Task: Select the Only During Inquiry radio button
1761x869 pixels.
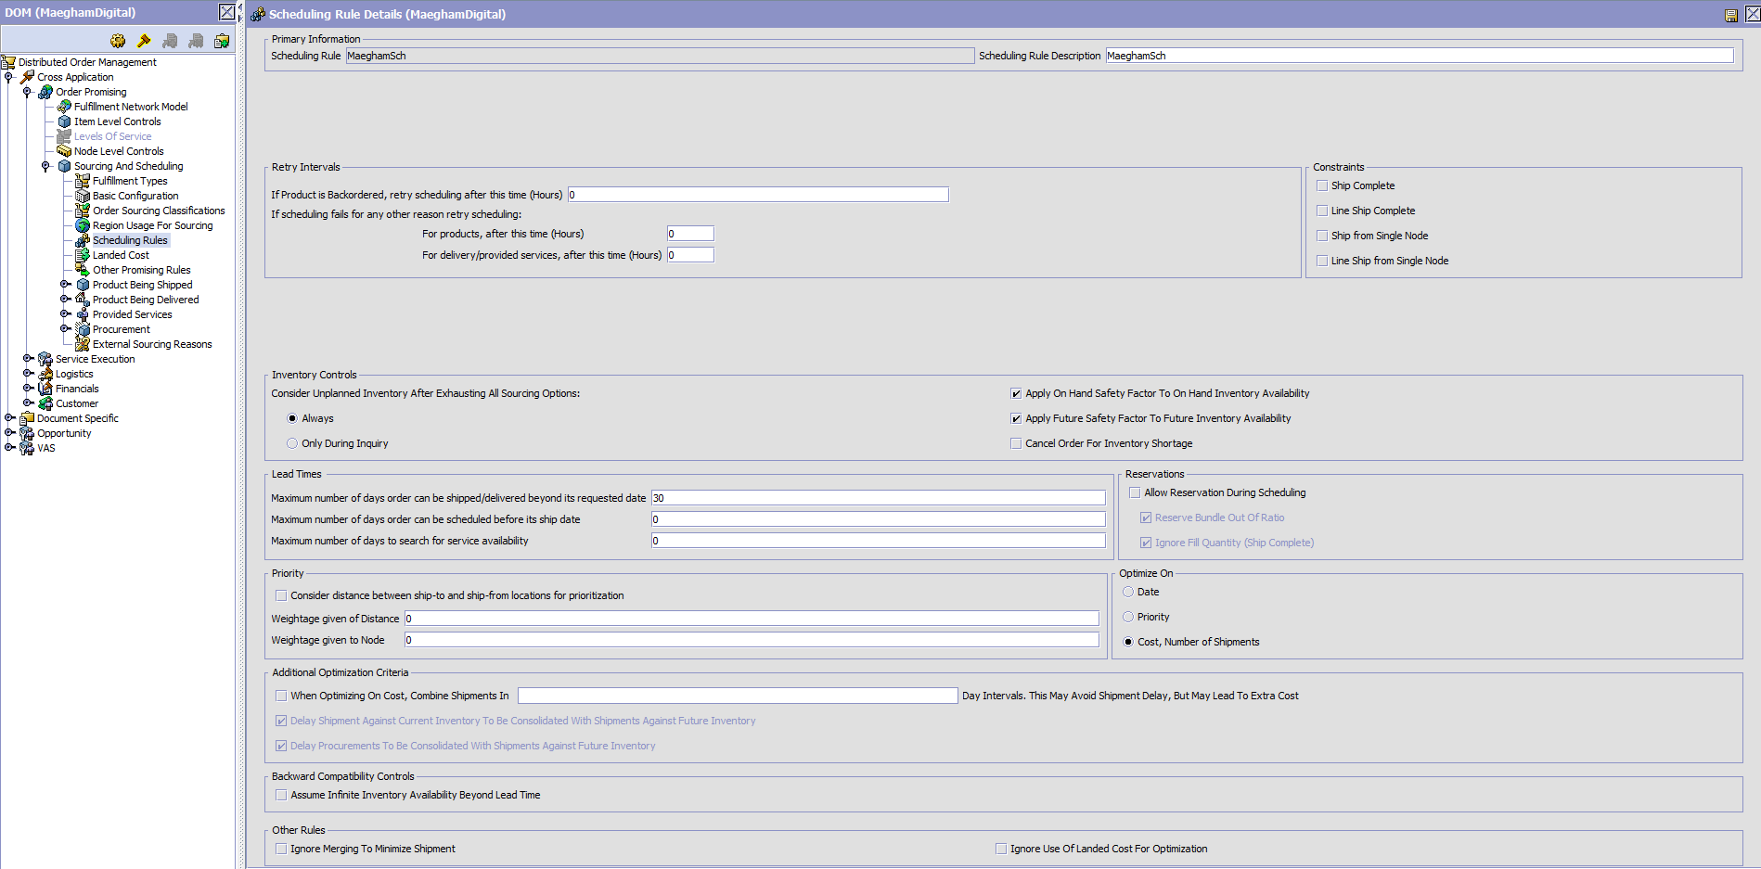Action: coord(292,443)
